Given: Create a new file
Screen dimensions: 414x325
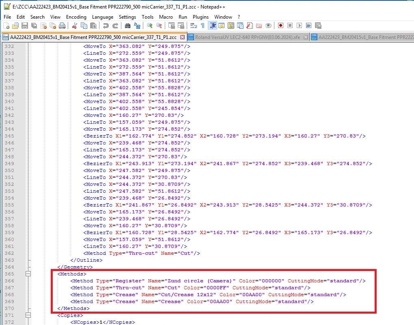Looking at the screenshot, I should pos(6,25).
